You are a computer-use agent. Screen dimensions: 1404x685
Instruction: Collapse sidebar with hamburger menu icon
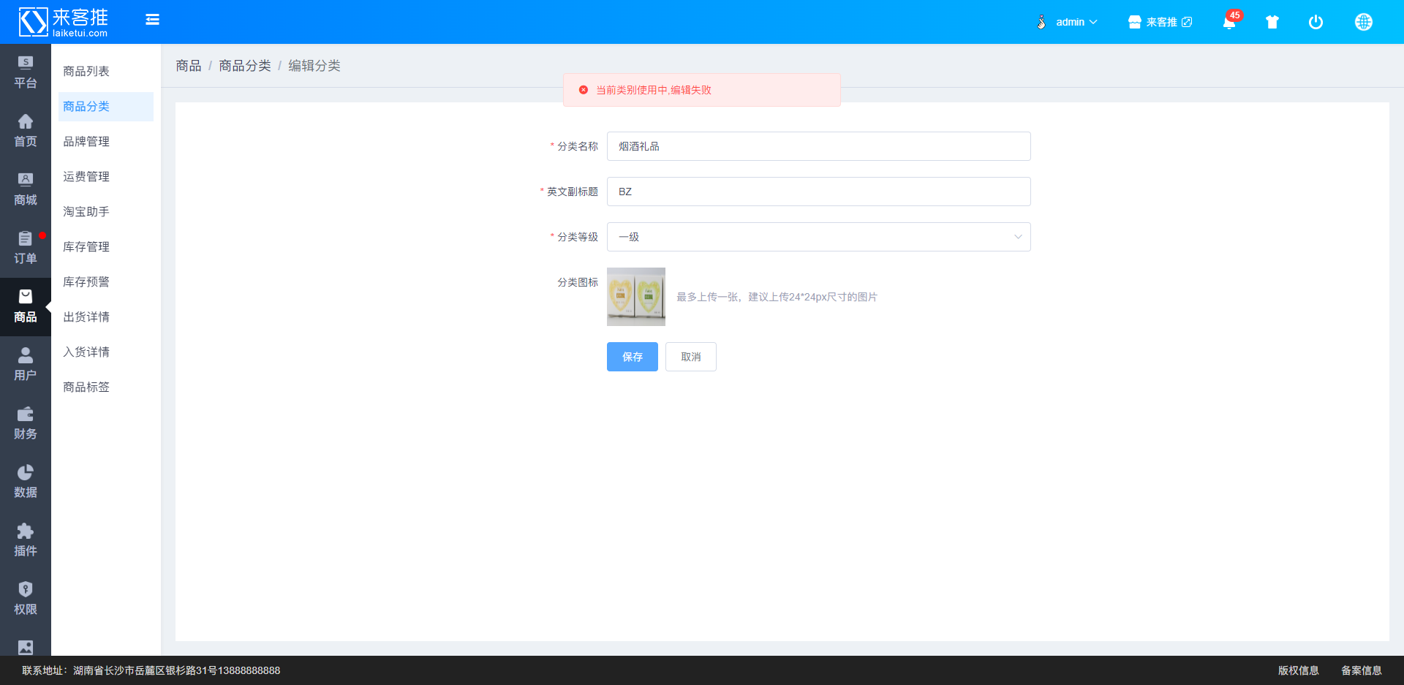[152, 20]
